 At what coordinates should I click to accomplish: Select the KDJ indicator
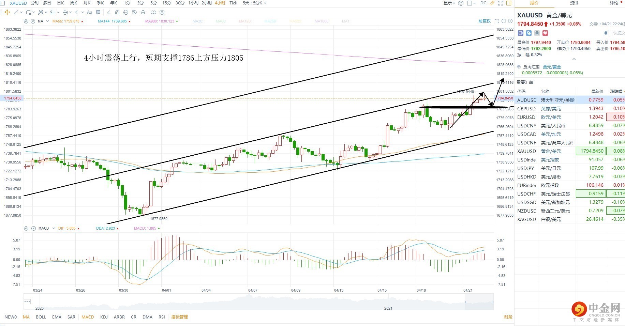pyautogui.click(x=104, y=317)
